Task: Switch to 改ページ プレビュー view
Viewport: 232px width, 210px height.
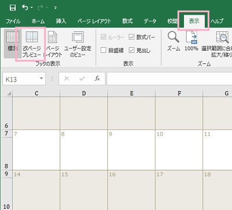Action: 32,44
